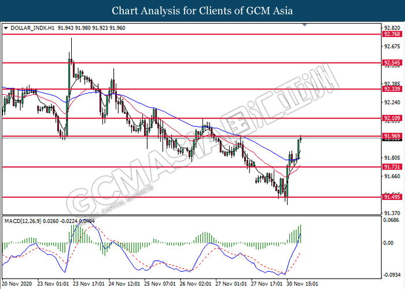
Task: Click the 20 Nov 2020 date label
Action: tap(17, 284)
